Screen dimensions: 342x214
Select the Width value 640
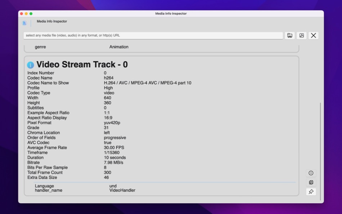coord(108,98)
